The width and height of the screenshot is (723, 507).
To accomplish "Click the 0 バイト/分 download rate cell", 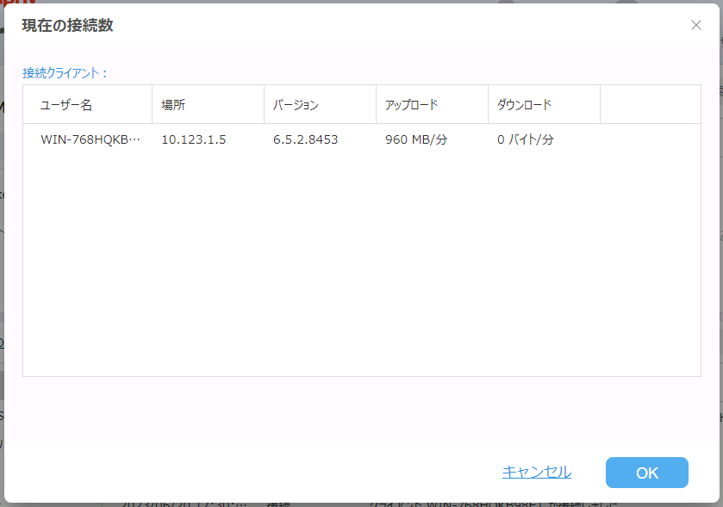I will pos(525,139).
